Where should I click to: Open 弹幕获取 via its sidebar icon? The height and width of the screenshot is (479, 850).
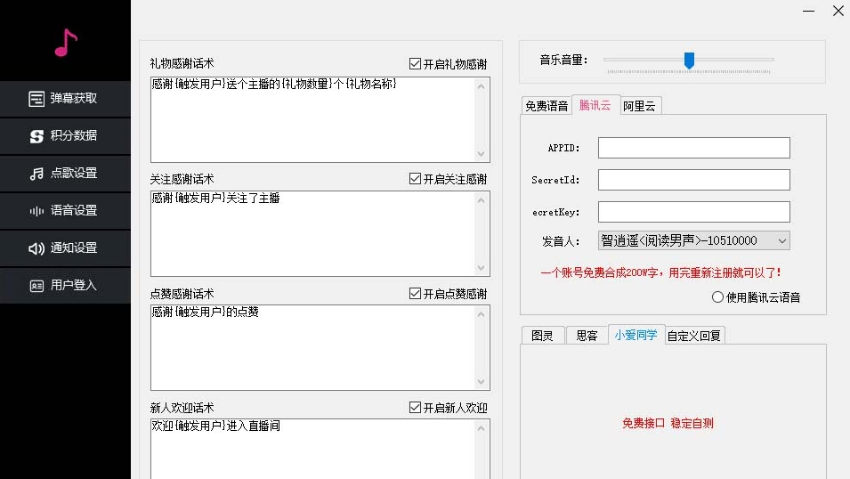pyautogui.click(x=36, y=99)
